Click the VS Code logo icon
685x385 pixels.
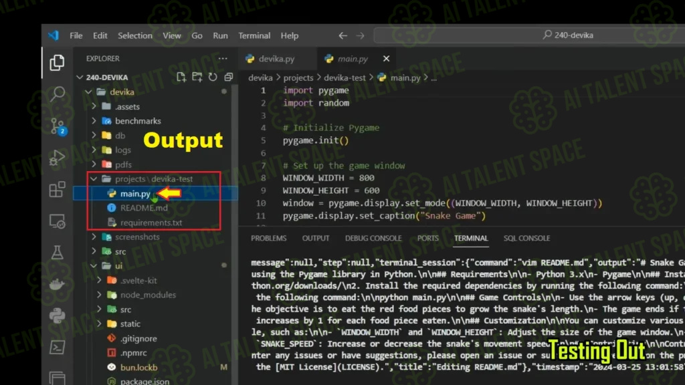click(x=54, y=35)
